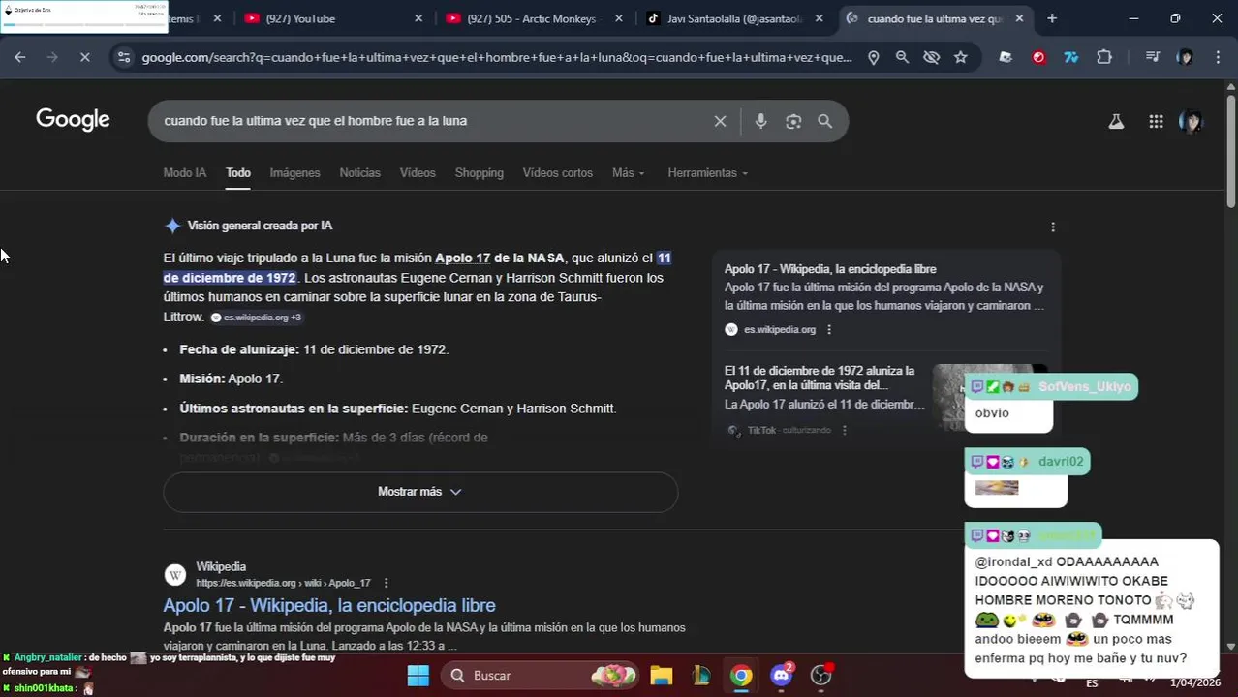Click the browser address bar URL
Screen dimensions: 1238x697
pyautogui.click(x=496, y=57)
